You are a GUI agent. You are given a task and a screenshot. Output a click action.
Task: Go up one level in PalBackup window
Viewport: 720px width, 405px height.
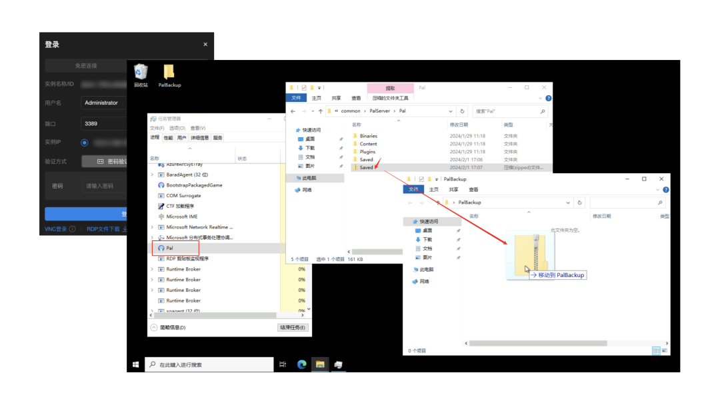point(438,202)
